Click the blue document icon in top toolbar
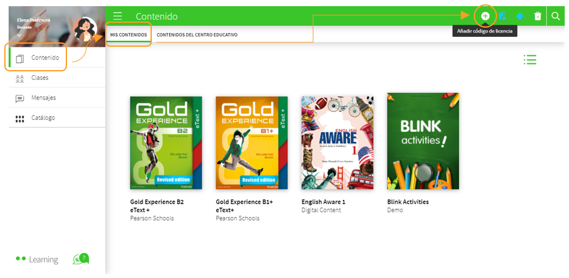 (503, 16)
